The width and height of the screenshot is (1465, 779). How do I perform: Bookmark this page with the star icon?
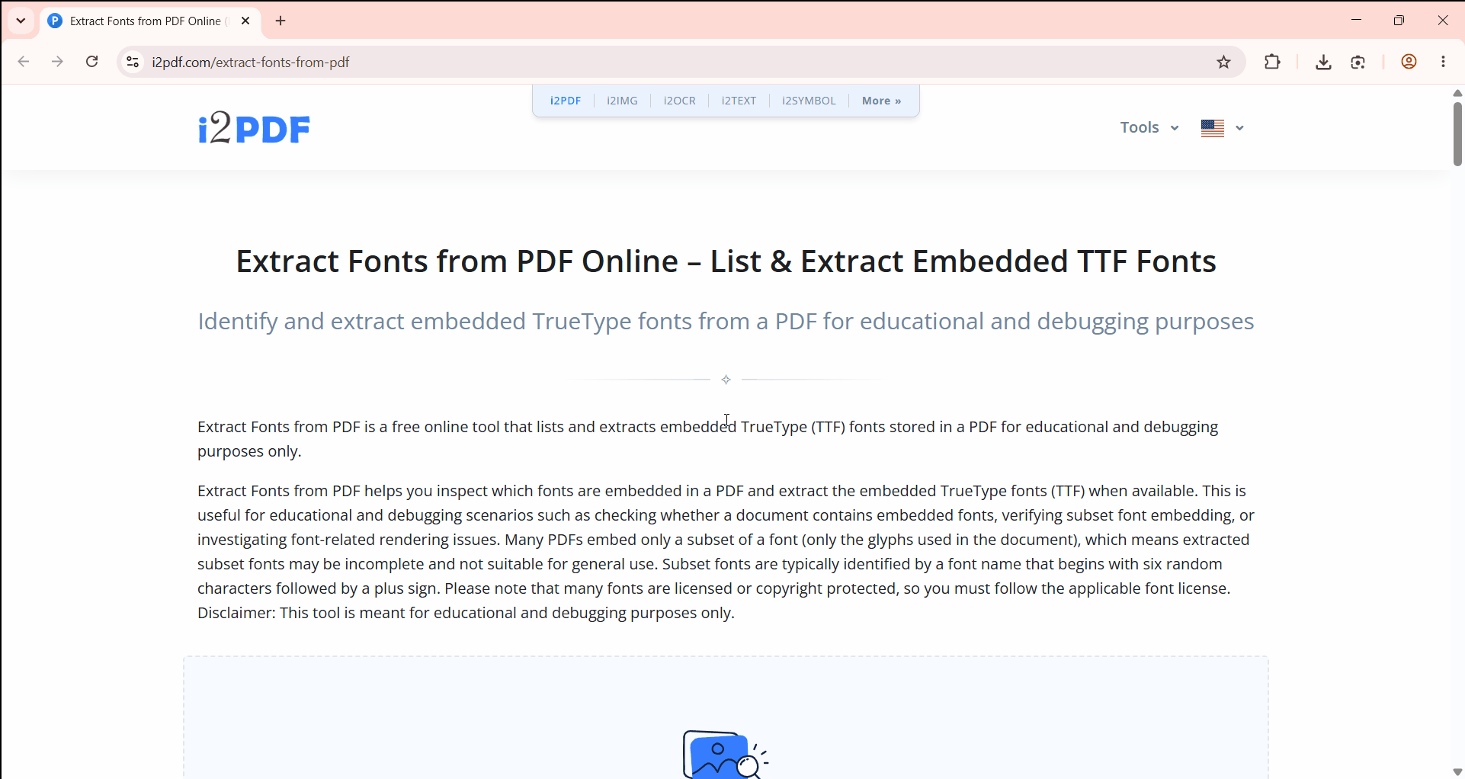pyautogui.click(x=1224, y=63)
